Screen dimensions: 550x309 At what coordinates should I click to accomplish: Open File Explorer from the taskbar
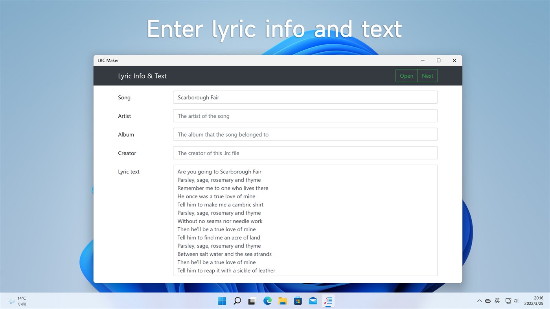click(x=283, y=300)
